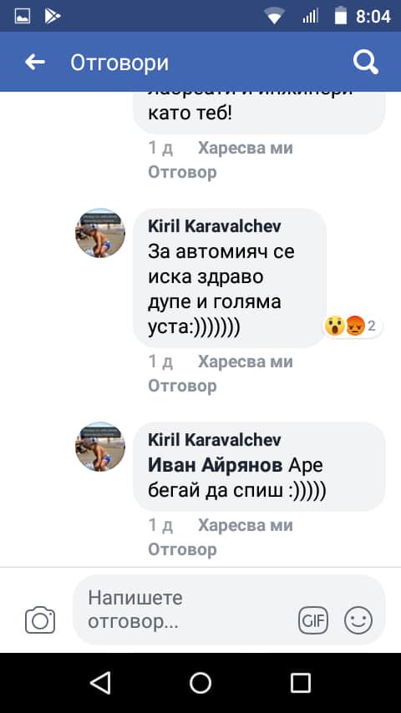Reply to the 'бегай да спиш' comment
The height and width of the screenshot is (713, 401).
click(182, 549)
